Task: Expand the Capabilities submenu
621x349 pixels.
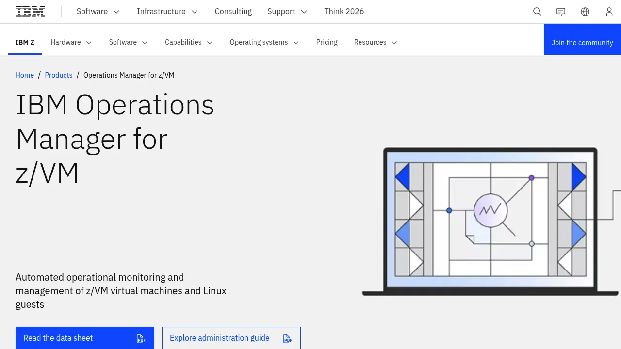Action: coord(189,42)
